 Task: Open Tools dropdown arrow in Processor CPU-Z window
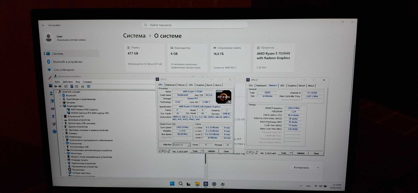tap(202, 151)
